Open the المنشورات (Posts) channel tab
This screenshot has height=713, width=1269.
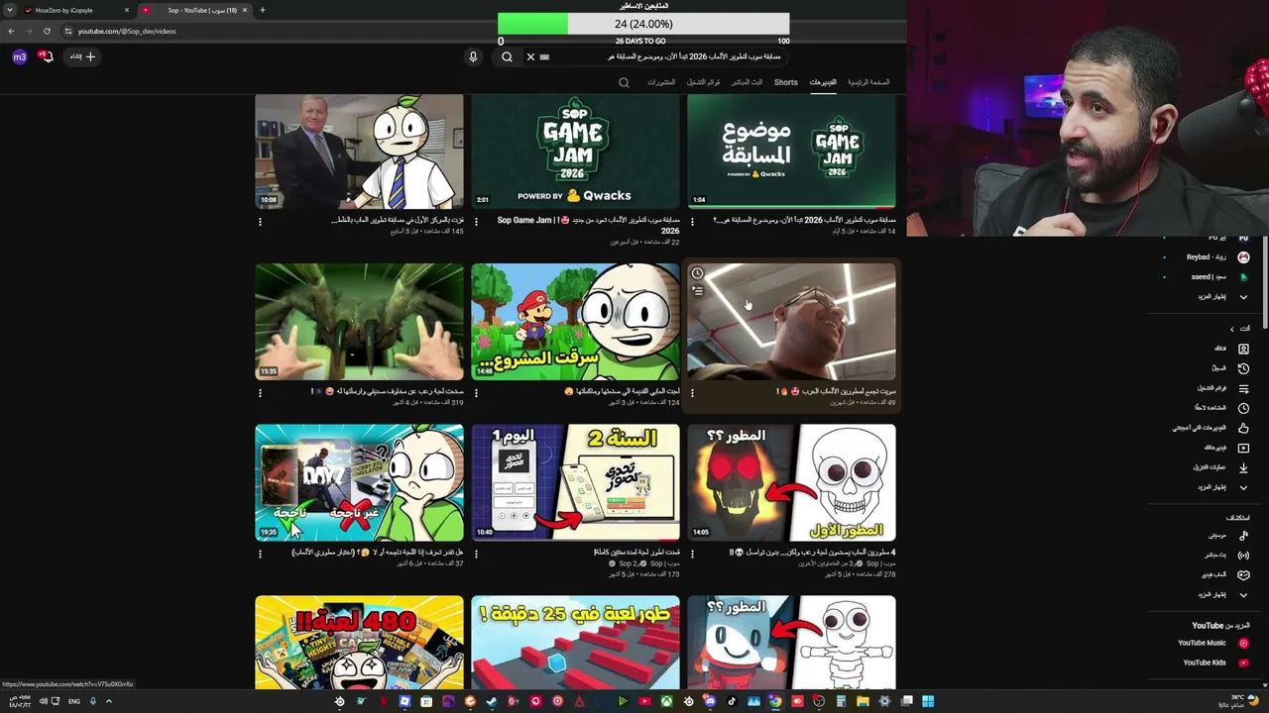(x=661, y=82)
